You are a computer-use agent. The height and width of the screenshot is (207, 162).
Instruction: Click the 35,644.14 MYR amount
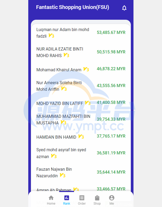pos(111,172)
